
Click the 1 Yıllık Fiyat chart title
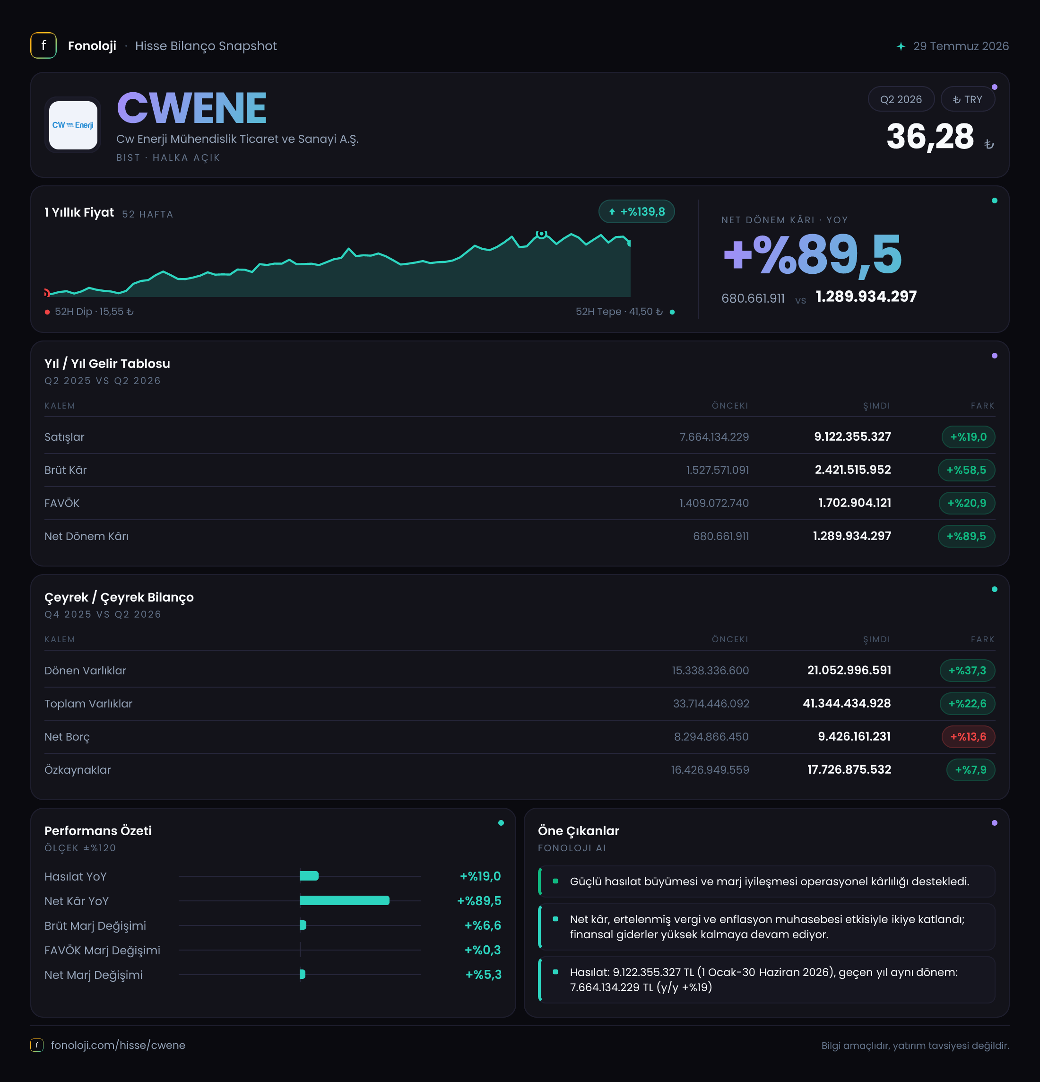(x=79, y=212)
